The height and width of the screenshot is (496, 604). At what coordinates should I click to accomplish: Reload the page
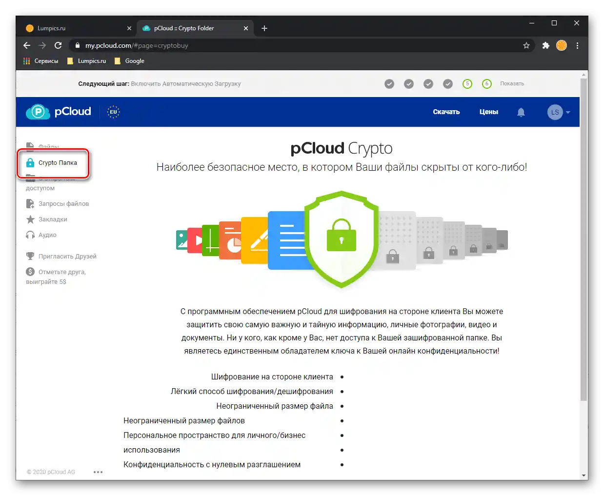(58, 45)
